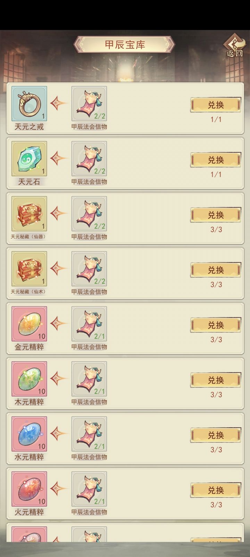Tap the 木元精粹 gem icon

point(29,379)
